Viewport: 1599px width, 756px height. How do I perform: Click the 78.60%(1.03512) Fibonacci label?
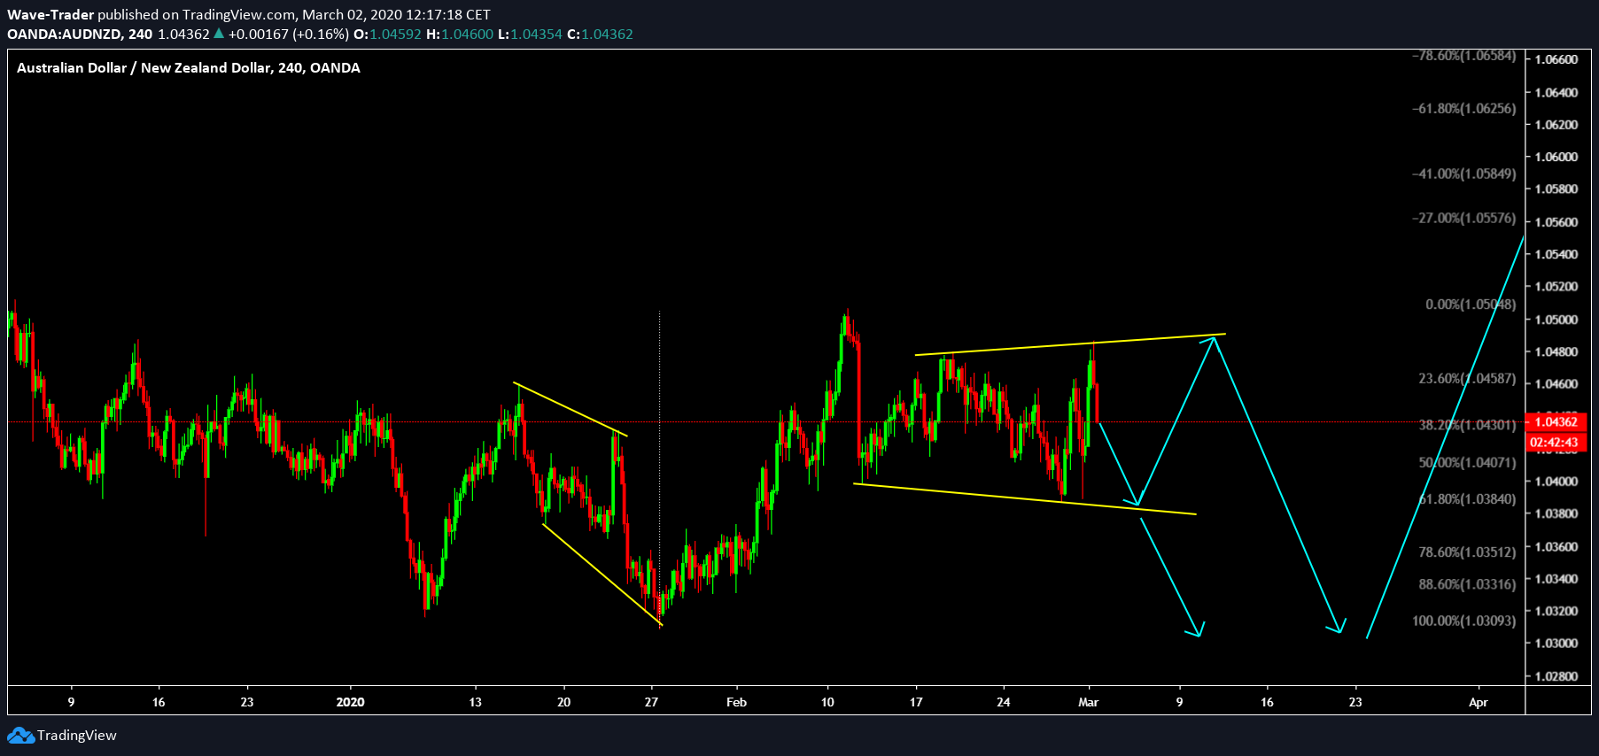[1467, 552]
